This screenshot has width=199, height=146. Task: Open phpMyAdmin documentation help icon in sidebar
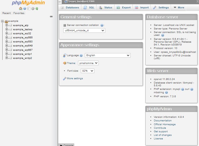click(25, 9)
